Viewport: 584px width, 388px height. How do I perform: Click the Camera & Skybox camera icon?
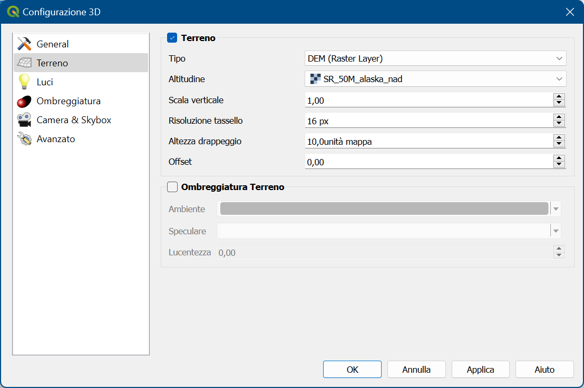point(24,120)
